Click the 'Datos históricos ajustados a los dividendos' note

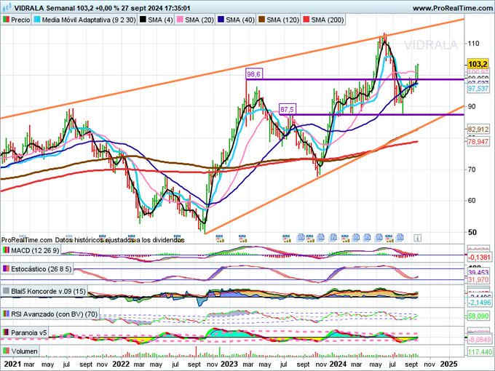click(x=119, y=240)
